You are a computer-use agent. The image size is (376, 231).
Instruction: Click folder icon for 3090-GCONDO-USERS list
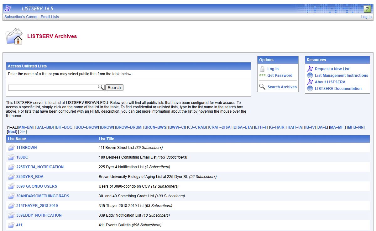point(11,186)
